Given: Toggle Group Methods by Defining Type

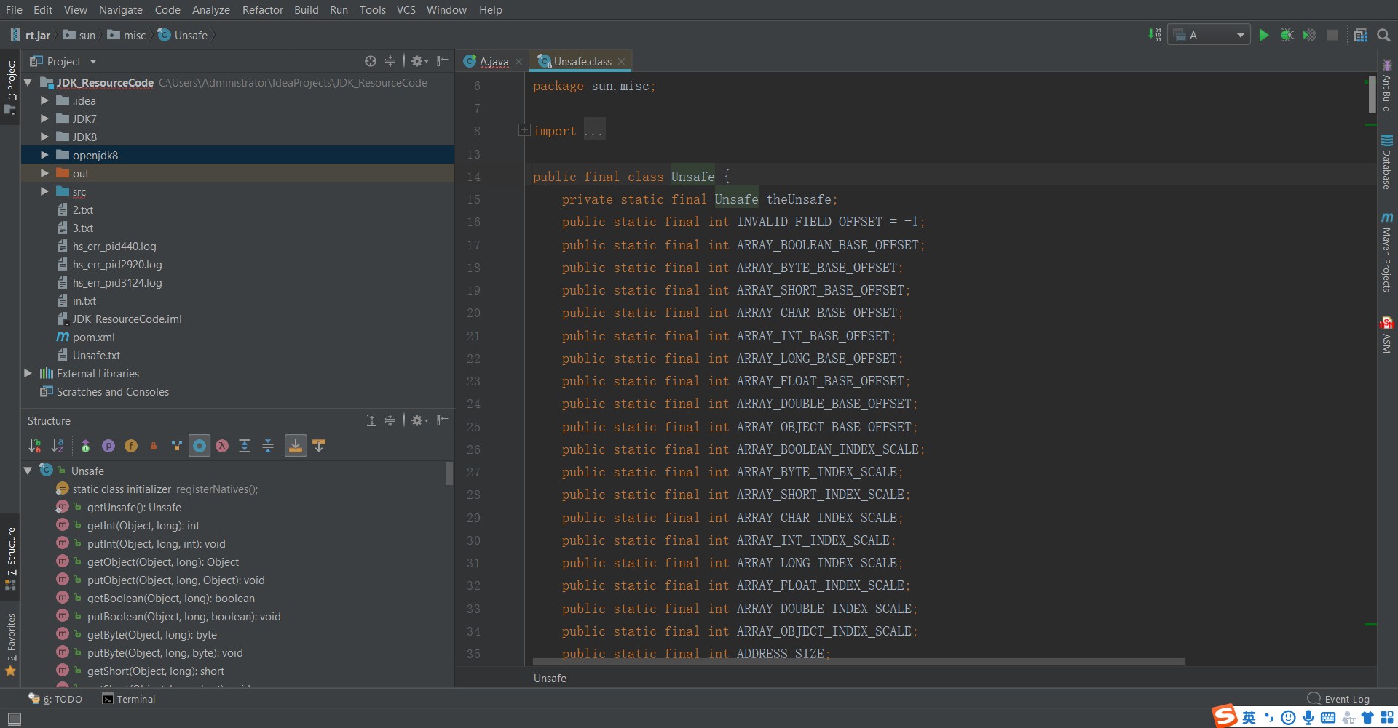Looking at the screenshot, I should (x=176, y=446).
